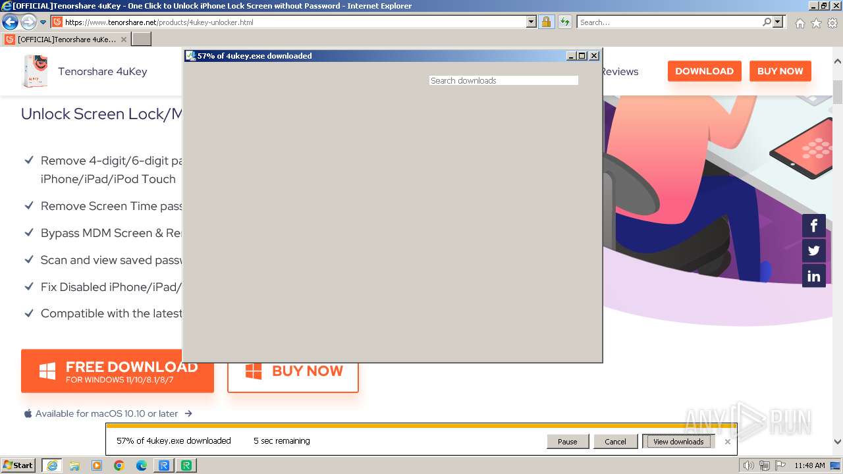This screenshot has width=843, height=474.
Task: Cancel the 4ukey.exe download
Action: [x=615, y=442]
